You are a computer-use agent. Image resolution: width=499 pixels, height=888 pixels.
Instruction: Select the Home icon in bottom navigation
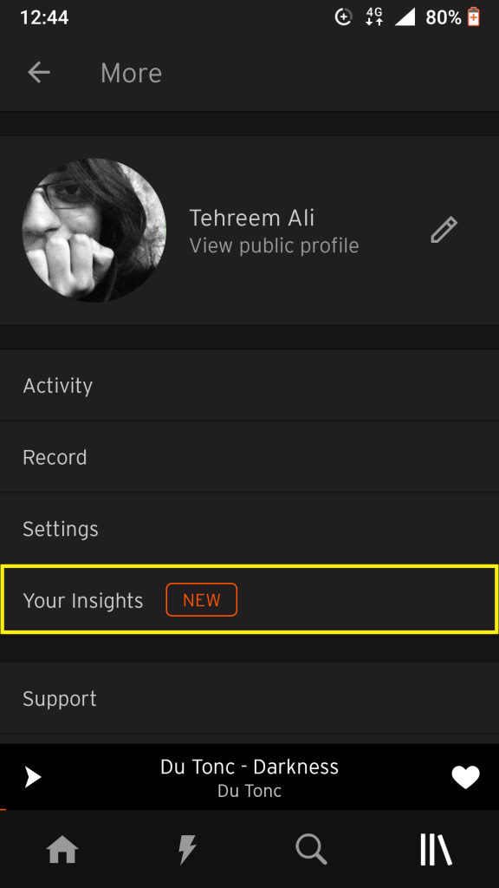click(x=62, y=851)
